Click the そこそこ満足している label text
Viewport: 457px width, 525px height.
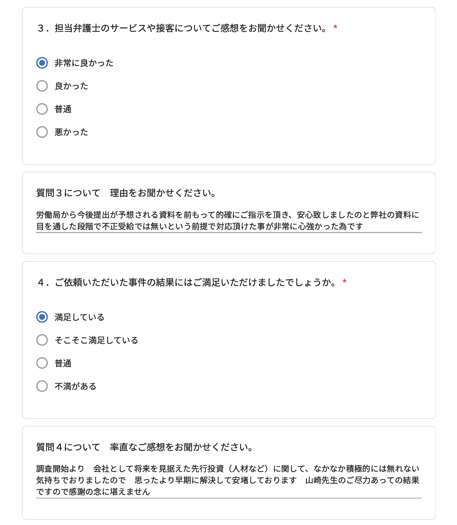(x=96, y=341)
